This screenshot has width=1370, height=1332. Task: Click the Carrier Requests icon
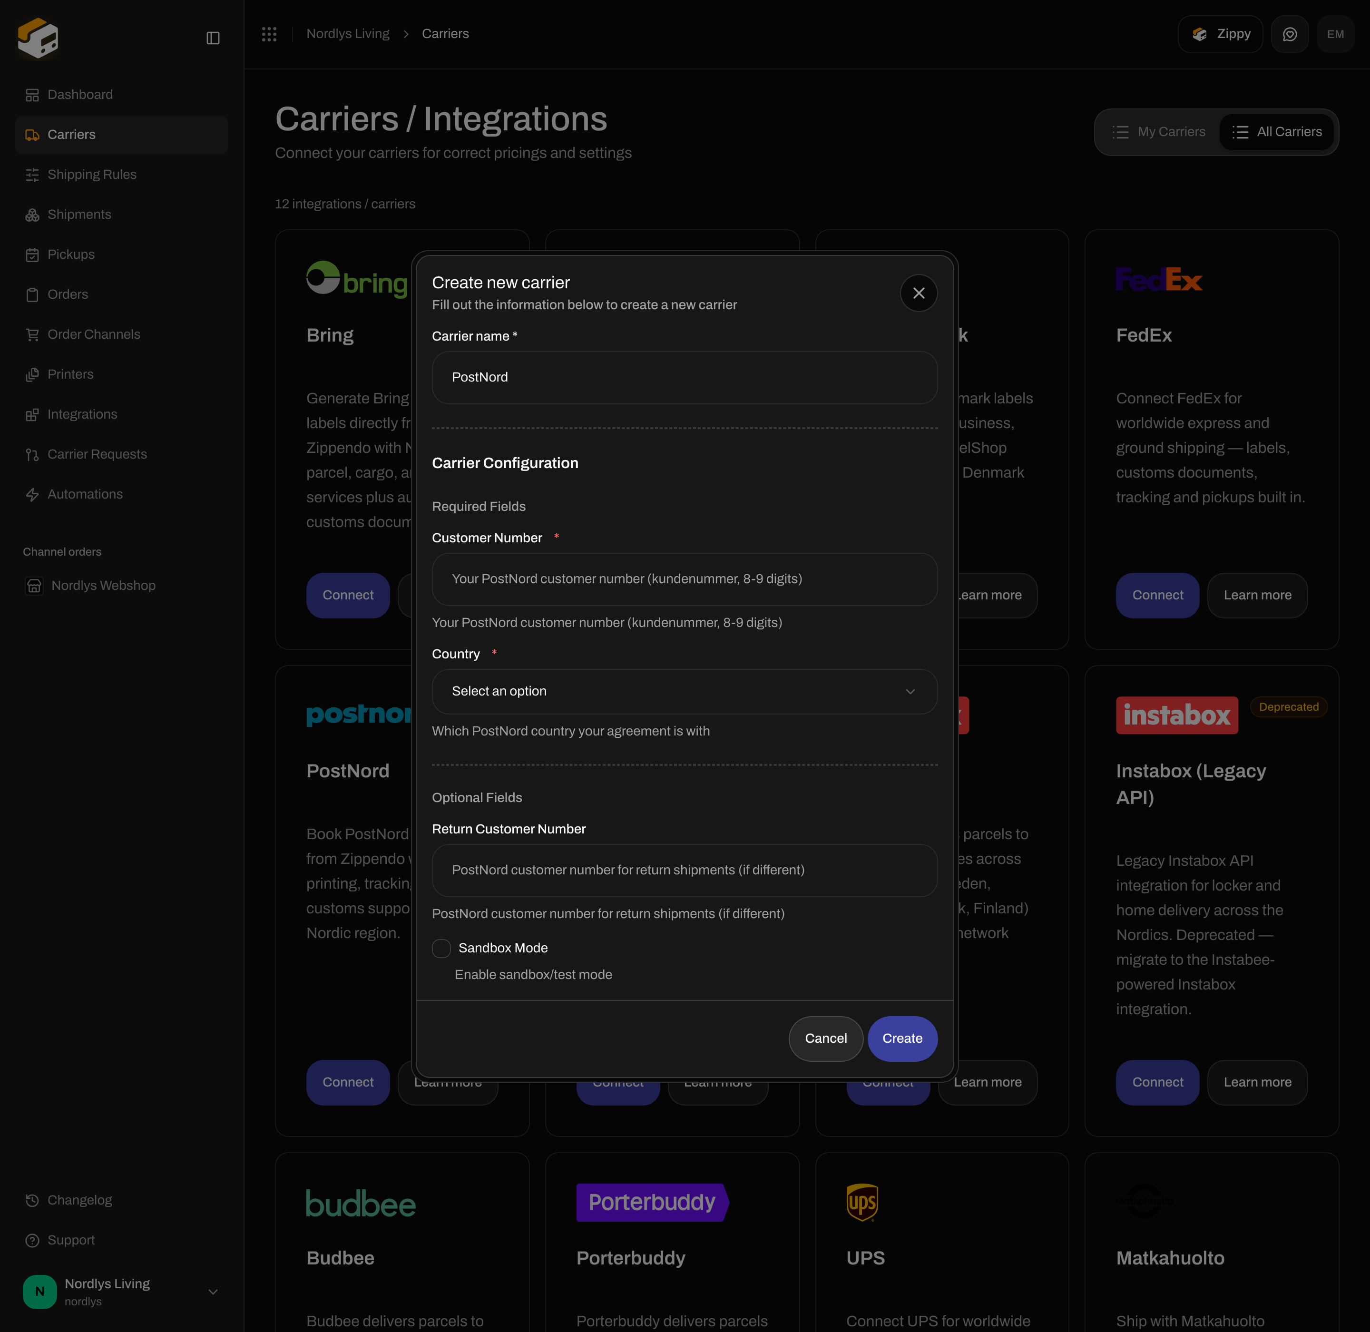point(32,455)
